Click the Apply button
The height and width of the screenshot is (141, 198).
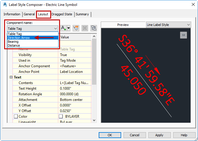pyautogui.click(x=159, y=135)
